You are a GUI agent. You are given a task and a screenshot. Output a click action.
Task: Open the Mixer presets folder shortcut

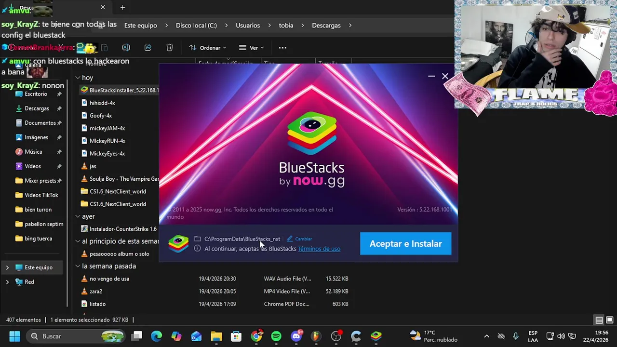[40, 181]
